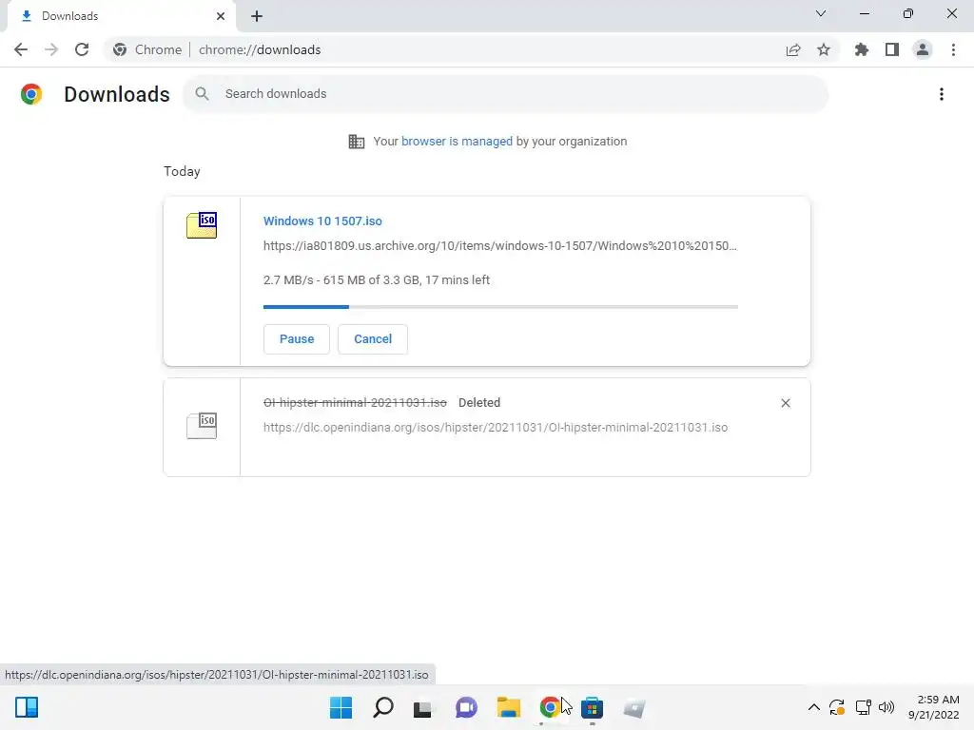
Task: Click the openindiana.org source URL
Action: (x=496, y=427)
